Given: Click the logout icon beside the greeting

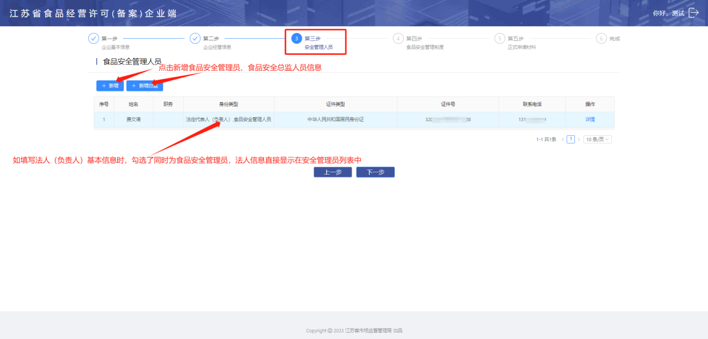Looking at the screenshot, I should (693, 13).
